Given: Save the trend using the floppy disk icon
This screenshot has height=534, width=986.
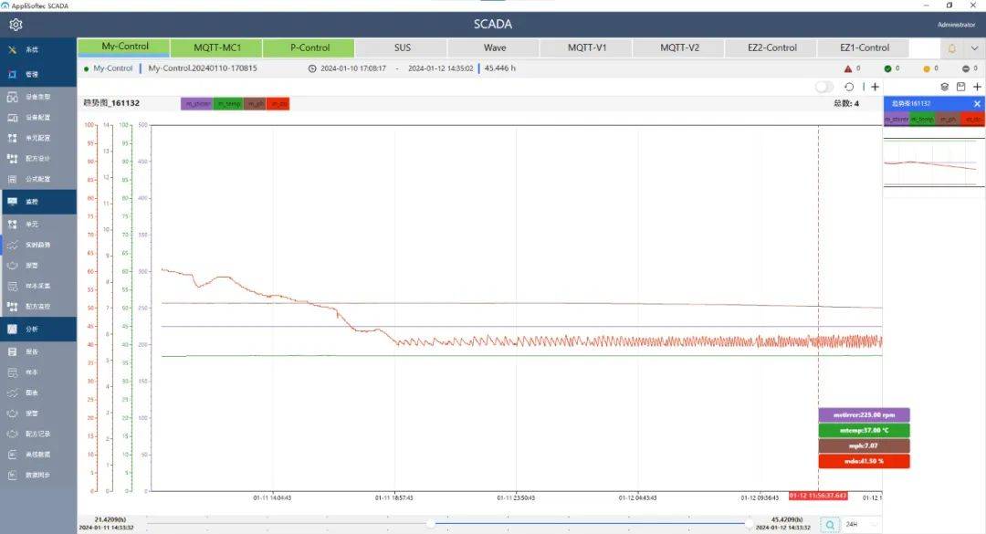Looking at the screenshot, I should [960, 87].
